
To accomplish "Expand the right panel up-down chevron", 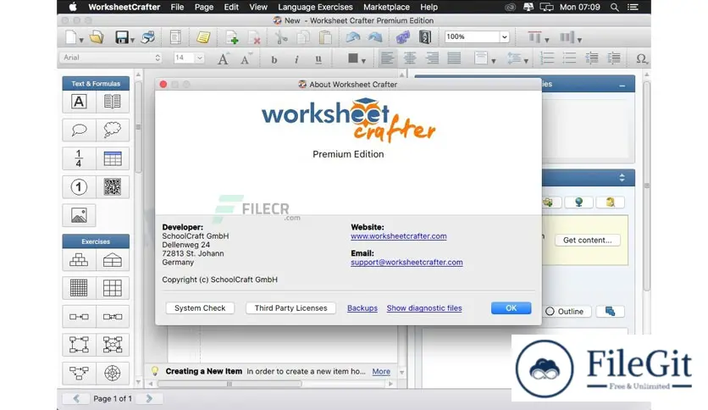I will pyautogui.click(x=622, y=177).
